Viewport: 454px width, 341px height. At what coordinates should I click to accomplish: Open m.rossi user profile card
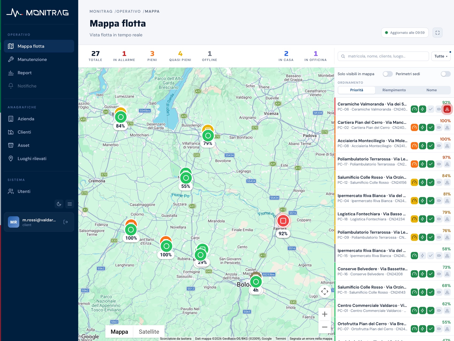(39, 222)
